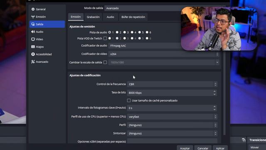Switch to the Emisión tab

click(76, 17)
